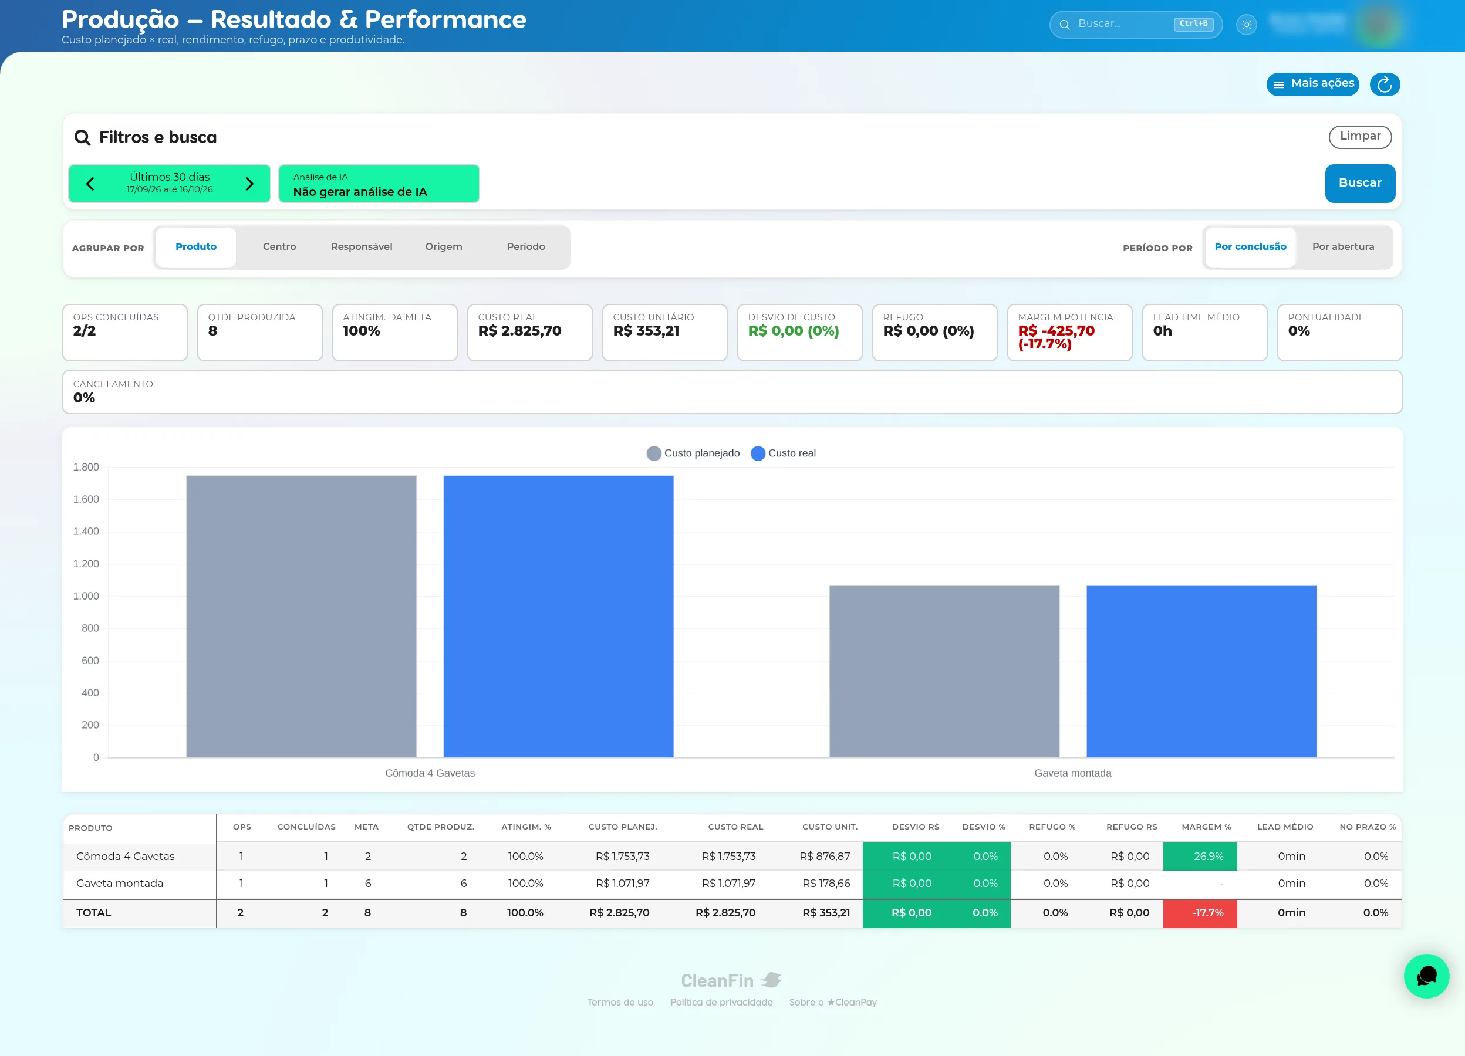Click the MARGEM % column header
This screenshot has height=1056, width=1465.
(x=1206, y=827)
